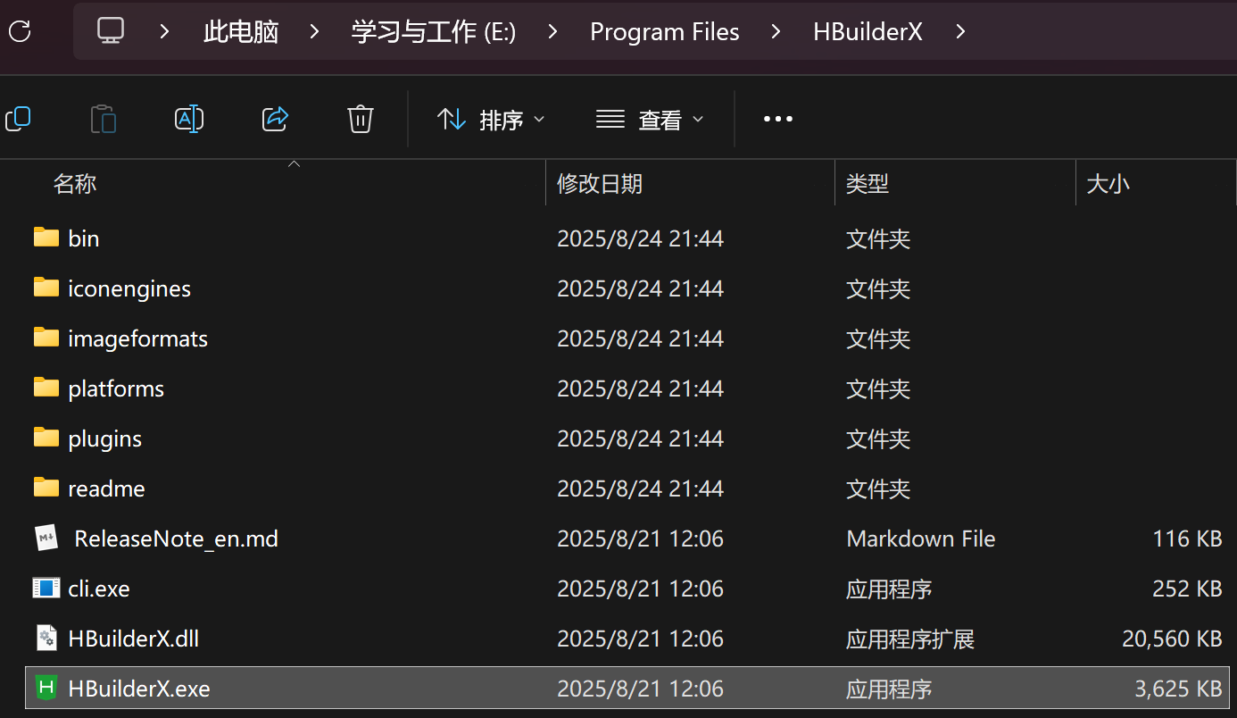The width and height of the screenshot is (1237, 718).
Task: Select the bin folder name
Action: [x=84, y=238]
